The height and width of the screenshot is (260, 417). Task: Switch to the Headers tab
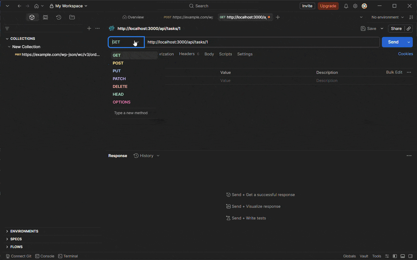tap(189, 54)
